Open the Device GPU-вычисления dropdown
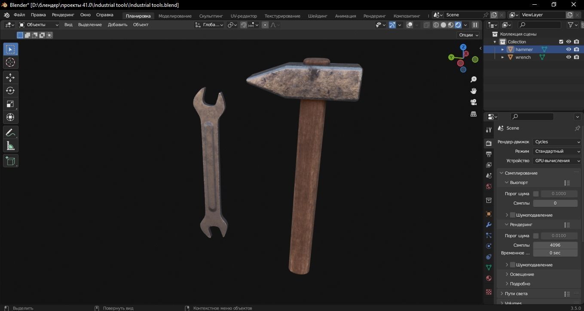Viewport: 584px width, 311px height. coord(557,161)
